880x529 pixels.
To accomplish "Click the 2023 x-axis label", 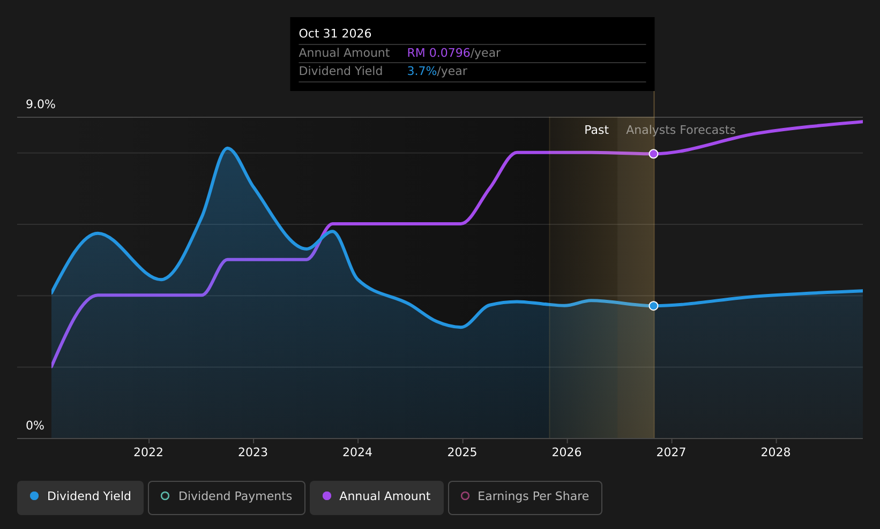I will (x=253, y=452).
